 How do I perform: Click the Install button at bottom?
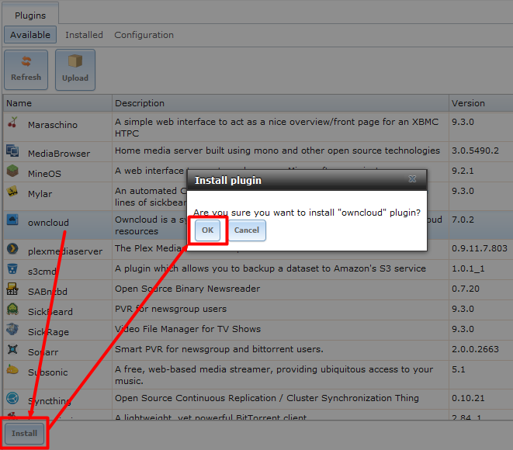(x=25, y=434)
